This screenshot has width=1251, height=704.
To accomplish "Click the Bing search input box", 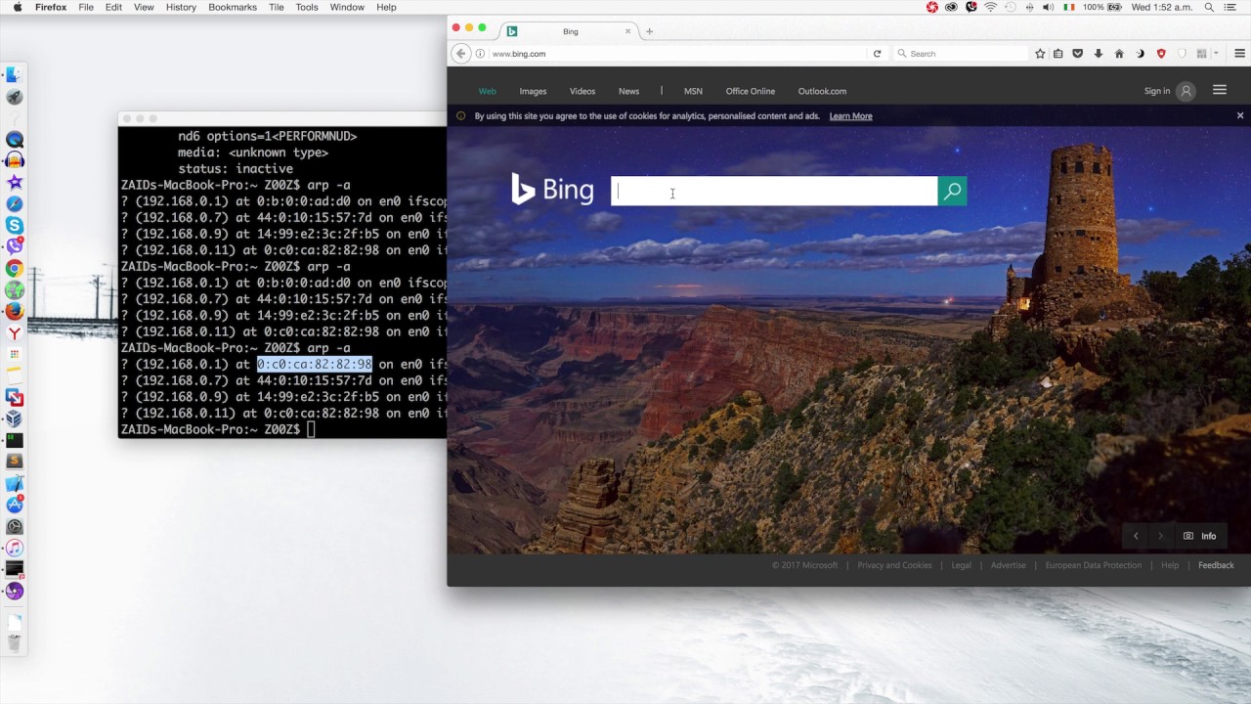I will [x=774, y=192].
